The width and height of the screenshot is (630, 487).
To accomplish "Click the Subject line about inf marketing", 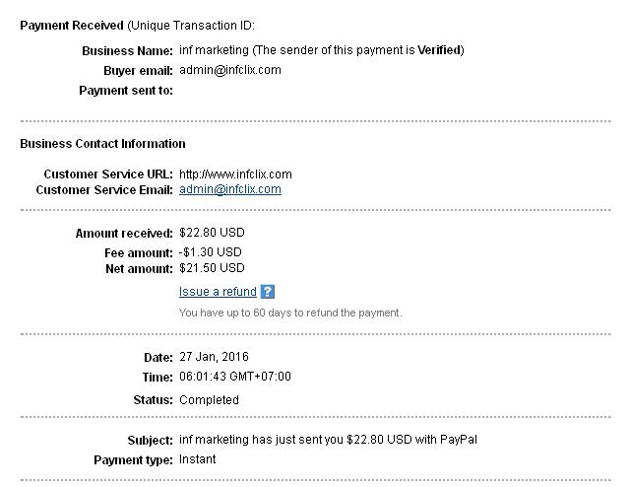I will click(x=329, y=440).
